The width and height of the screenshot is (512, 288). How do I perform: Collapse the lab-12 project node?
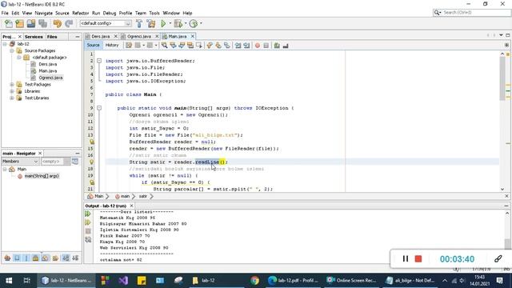coord(5,44)
